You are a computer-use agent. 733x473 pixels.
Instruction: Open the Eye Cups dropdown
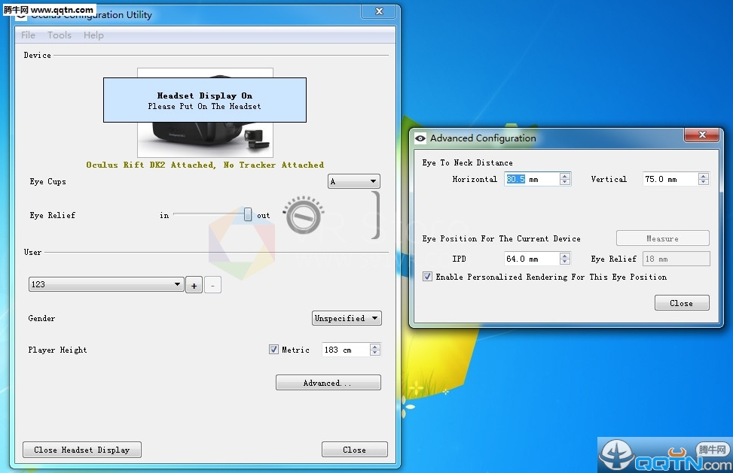pos(354,181)
